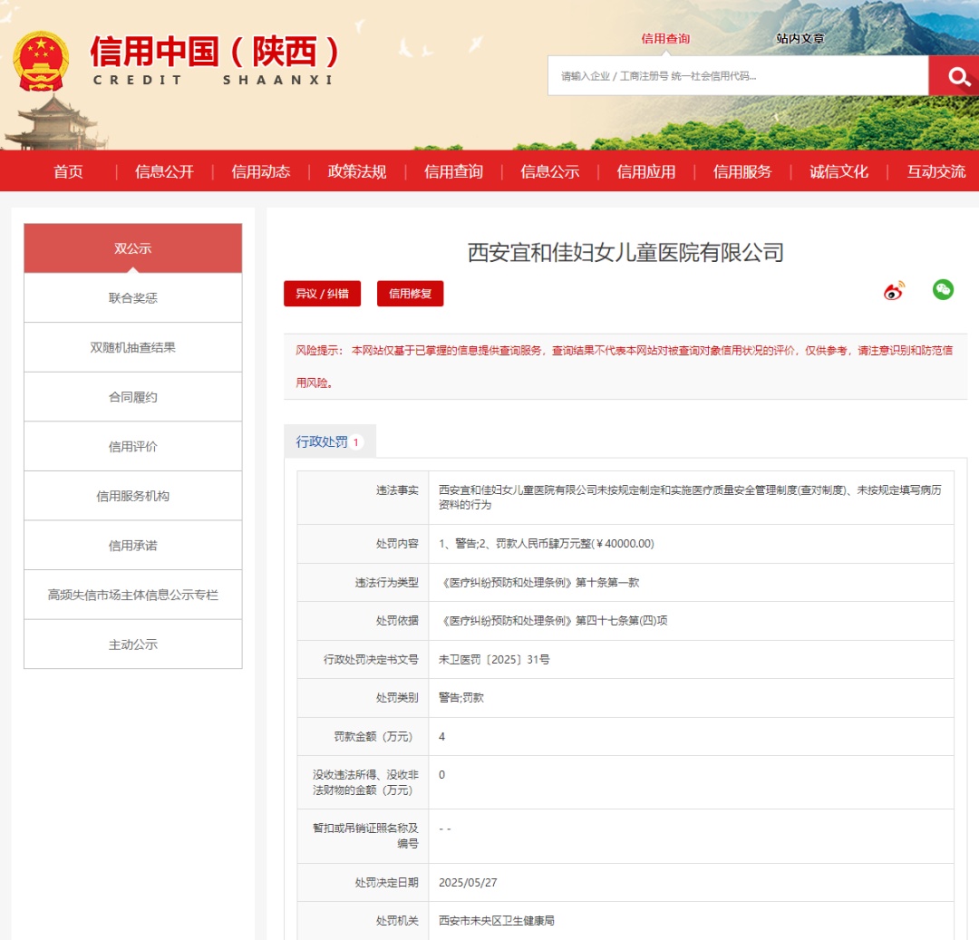Open 高频失信市场主体信息公示专栏
Screen dimensions: 979x940
click(132, 595)
